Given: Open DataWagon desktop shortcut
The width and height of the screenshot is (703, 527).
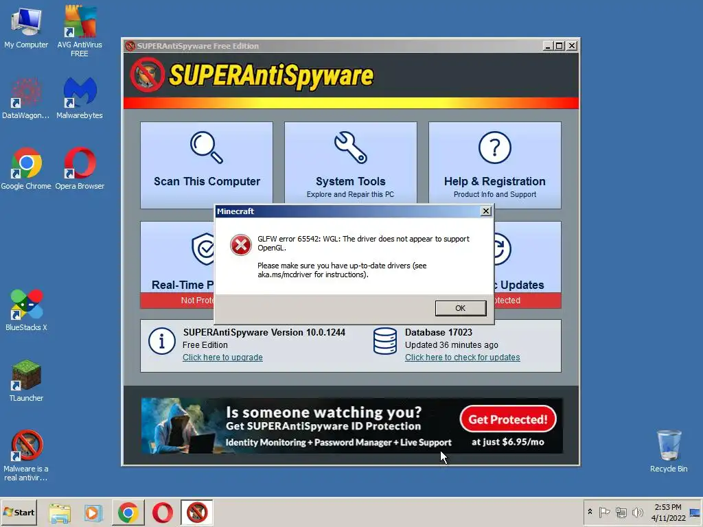Looking at the screenshot, I should (26, 99).
